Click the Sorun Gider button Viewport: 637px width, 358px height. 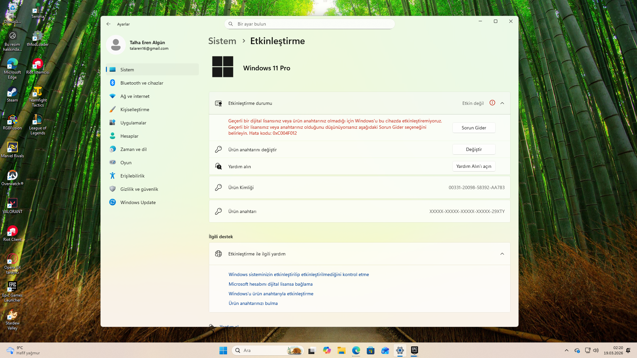point(474,128)
